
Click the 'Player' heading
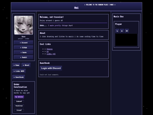[x=118, y=24]
